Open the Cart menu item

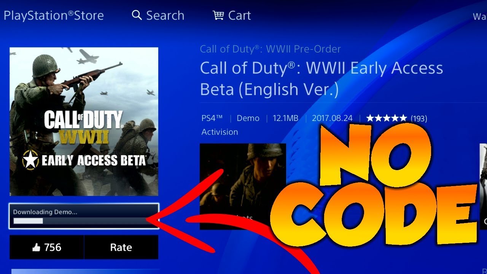(232, 15)
